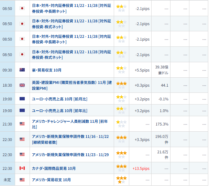This screenshot has width=210, height=186.
Task: Open the アメリカ・新規失業保険申請件数 11/23 - 11/29 link
Action: tap(70, 155)
